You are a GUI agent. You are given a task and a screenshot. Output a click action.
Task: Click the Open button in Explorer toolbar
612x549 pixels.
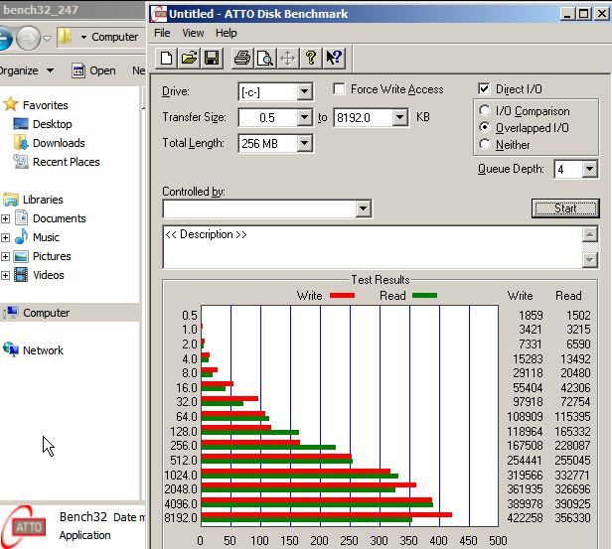tap(94, 70)
